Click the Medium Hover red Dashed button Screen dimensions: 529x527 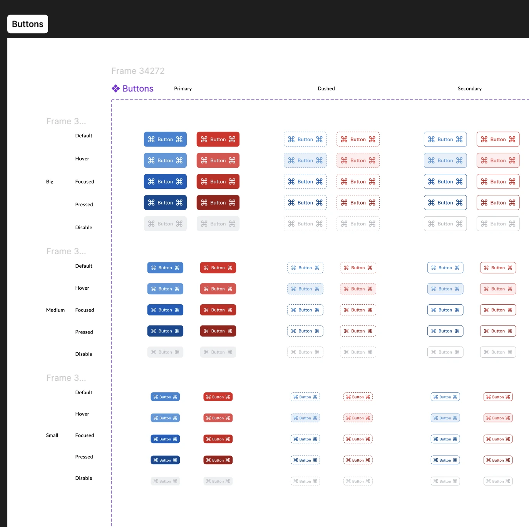point(358,289)
